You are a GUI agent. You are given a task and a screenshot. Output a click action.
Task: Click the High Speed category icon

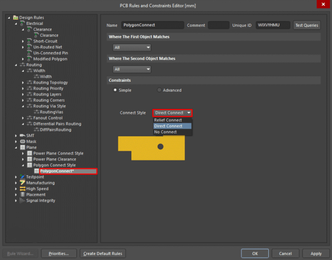tap(23, 189)
